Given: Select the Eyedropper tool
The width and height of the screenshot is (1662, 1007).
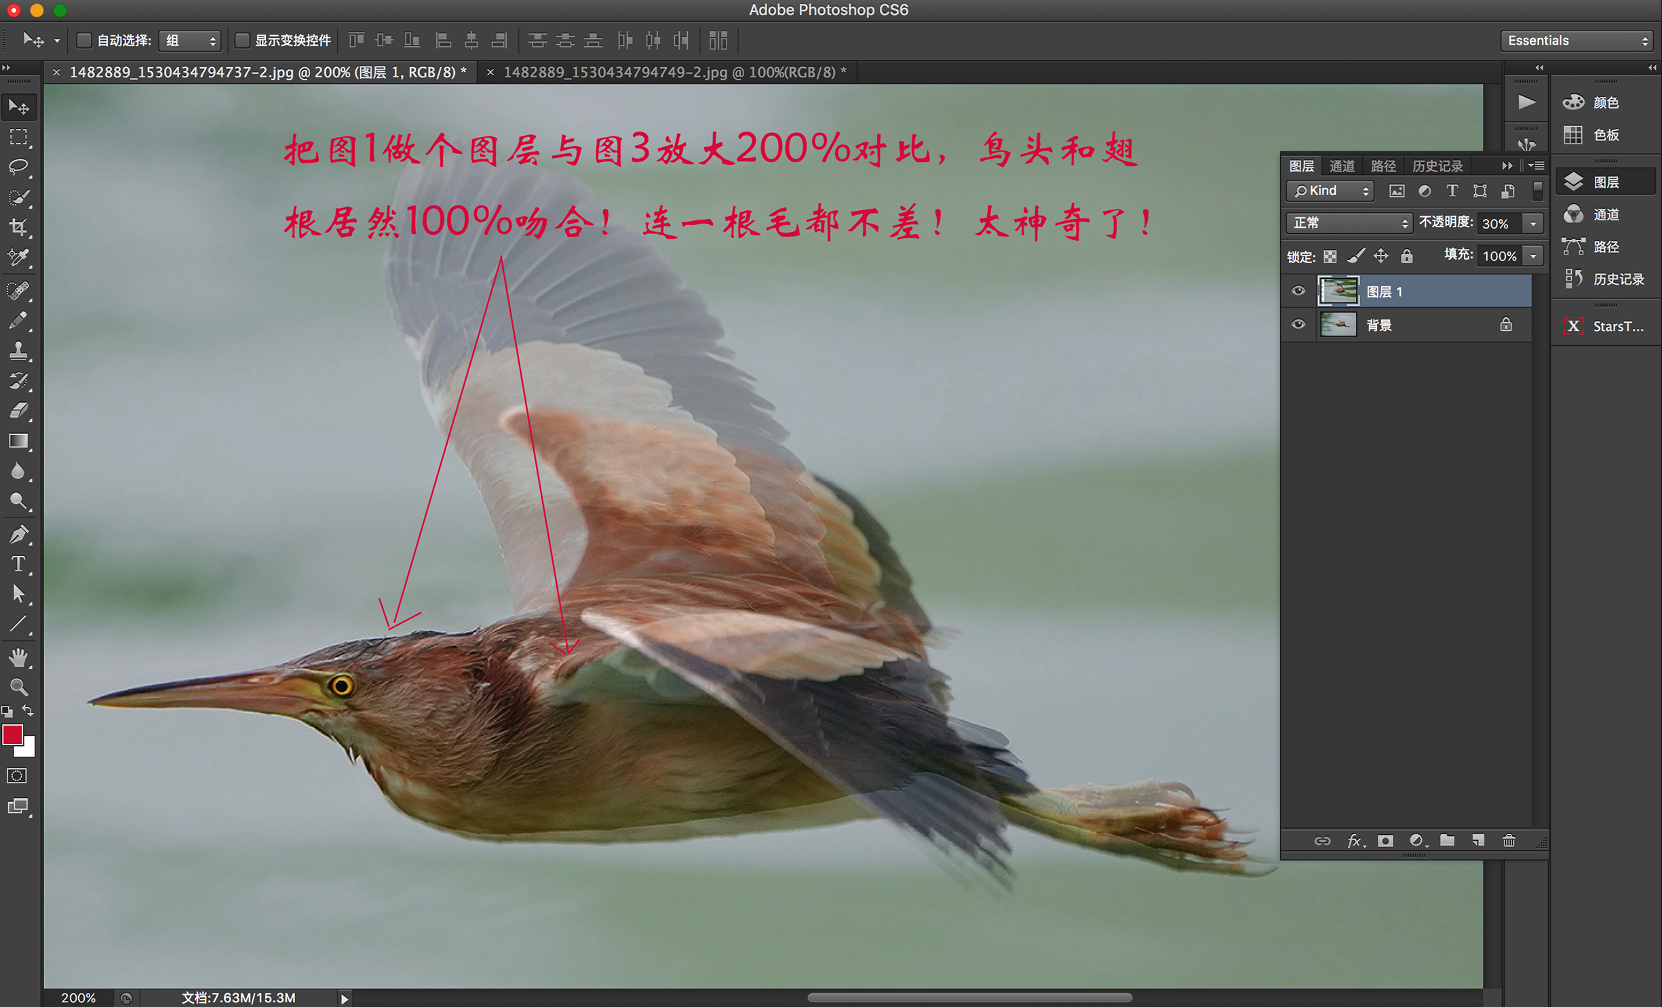Looking at the screenshot, I should 18,257.
